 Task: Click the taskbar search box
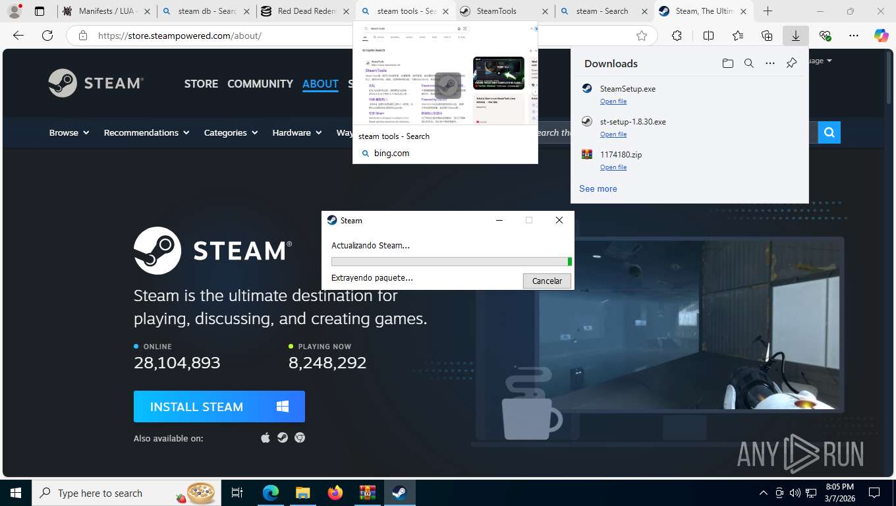pos(125,493)
